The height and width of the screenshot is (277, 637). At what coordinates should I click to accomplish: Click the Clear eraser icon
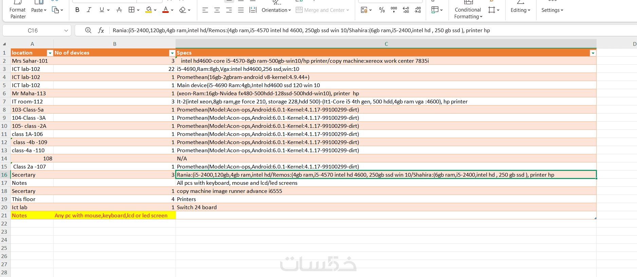click(x=183, y=10)
